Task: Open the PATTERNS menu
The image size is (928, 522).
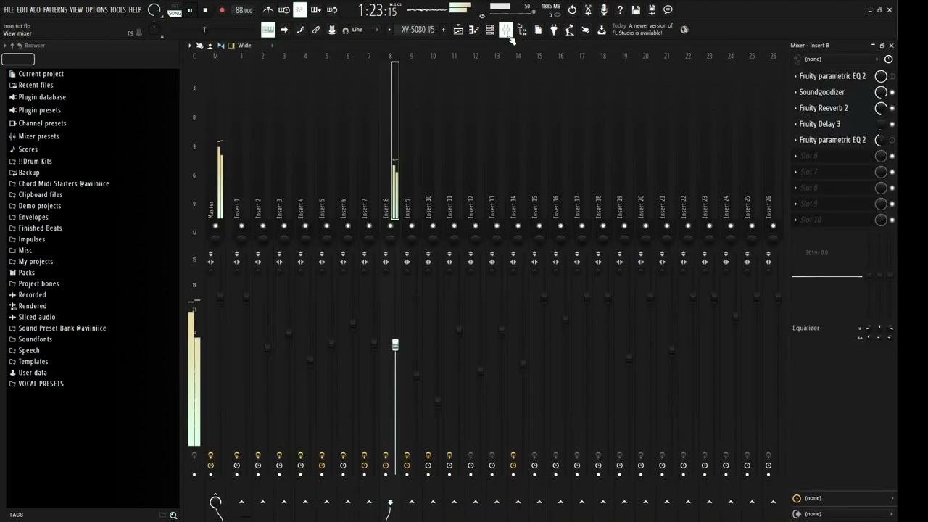Action: pos(55,10)
